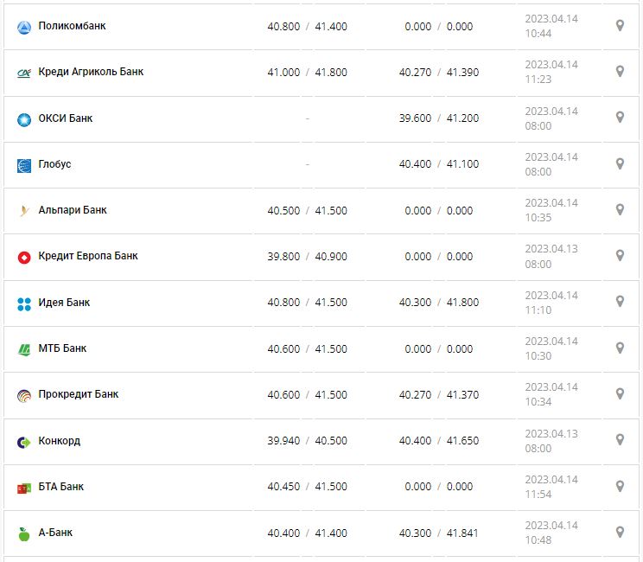Image resolution: width=643 pixels, height=562 pixels.
Task: Open the Прокредит Банк link
Action: (79, 394)
